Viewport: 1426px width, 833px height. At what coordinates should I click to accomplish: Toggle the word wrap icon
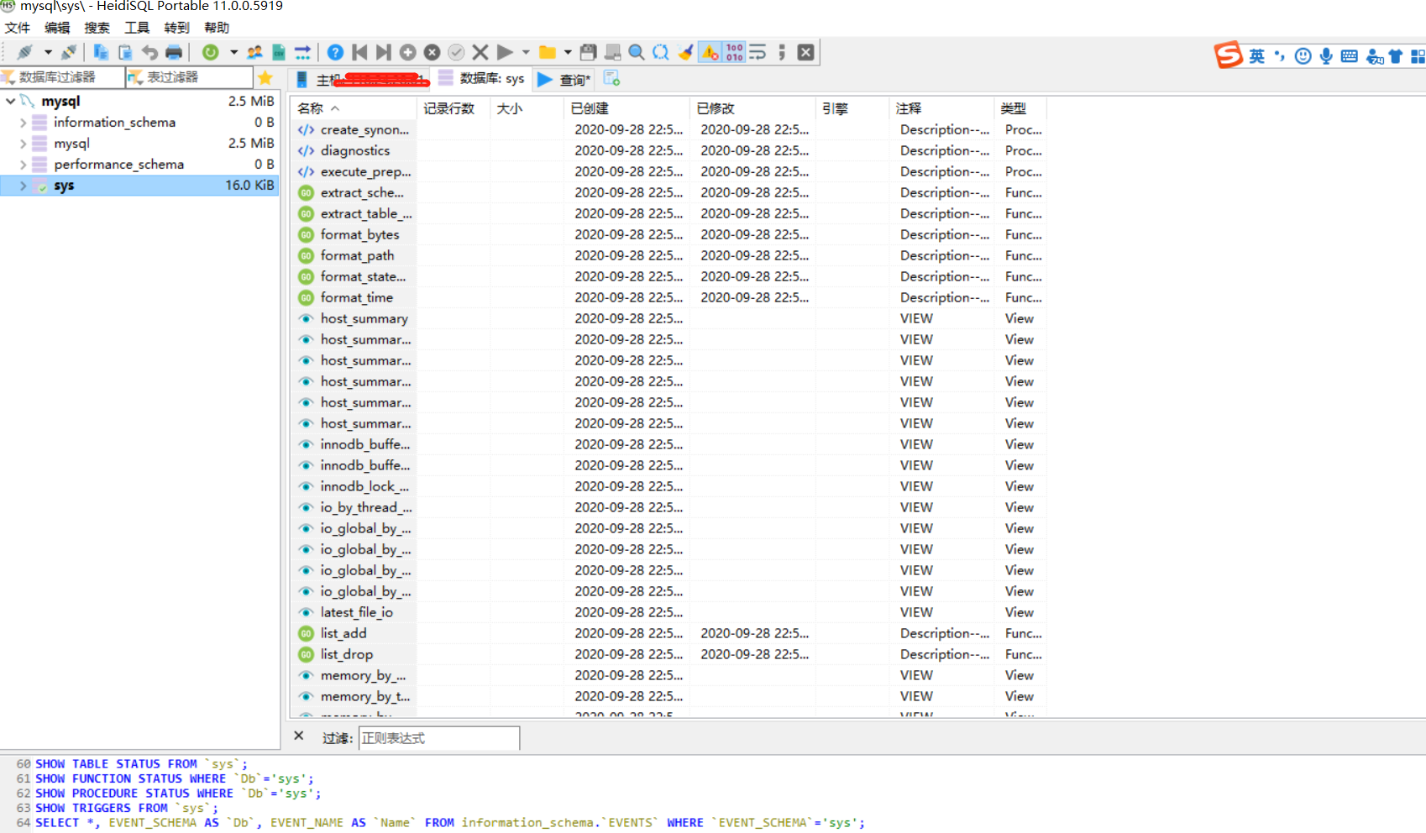[758, 52]
